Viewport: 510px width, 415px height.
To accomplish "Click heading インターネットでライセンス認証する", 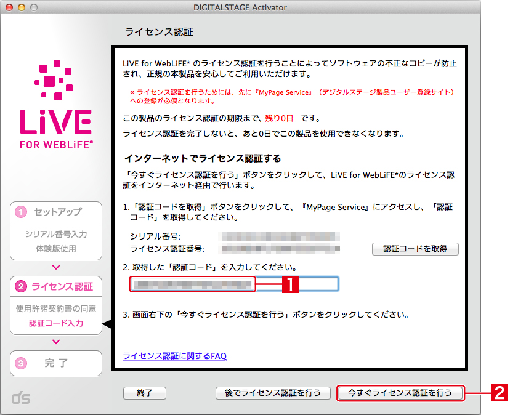I will click(x=203, y=159).
